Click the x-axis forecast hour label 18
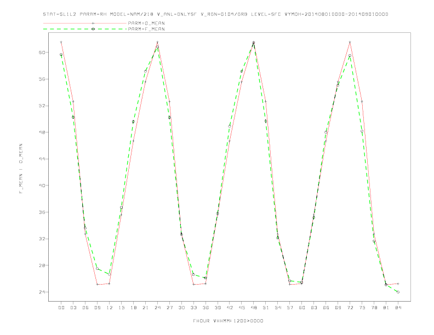The height and width of the screenshot is (335, 434). tap(133, 308)
